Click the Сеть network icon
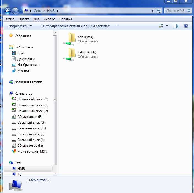194x193 pixels. (11, 163)
